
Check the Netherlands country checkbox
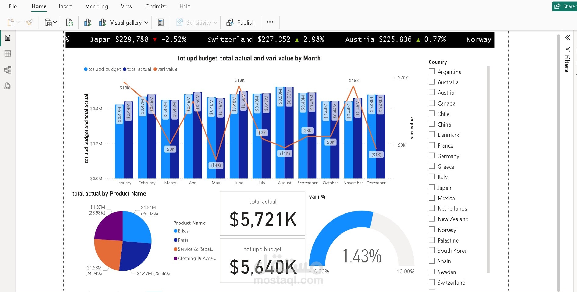(432, 208)
